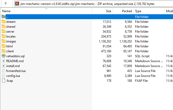Image resolution: width=173 pixels, height=110 pixels.
Task: Click packed value 188 for .fxap
Action: (x=130, y=81)
